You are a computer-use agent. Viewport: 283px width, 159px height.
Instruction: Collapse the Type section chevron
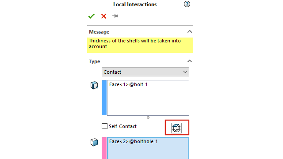(x=190, y=61)
